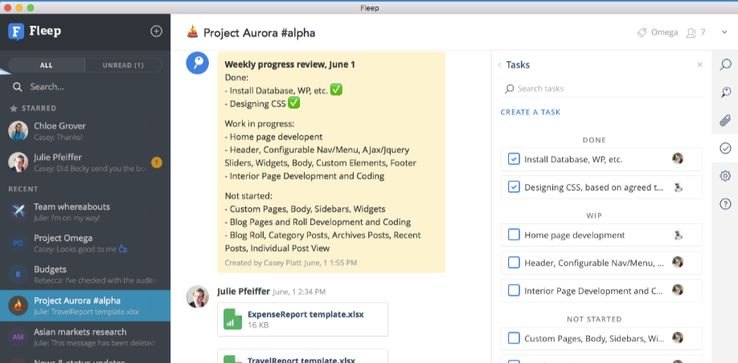This screenshot has height=363, width=738.
Task: Close the Tasks panel with X
Action: coord(699,65)
